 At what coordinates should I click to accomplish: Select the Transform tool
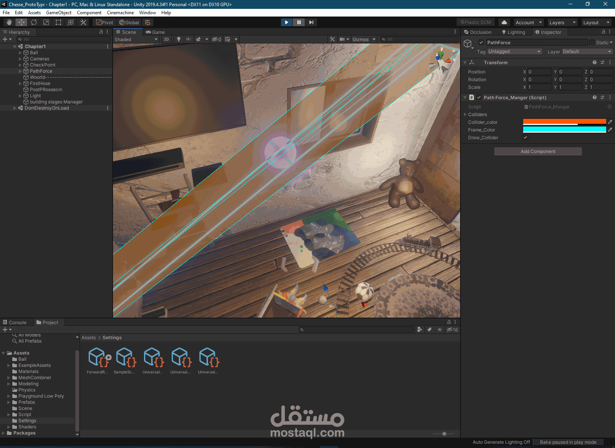(x=71, y=22)
